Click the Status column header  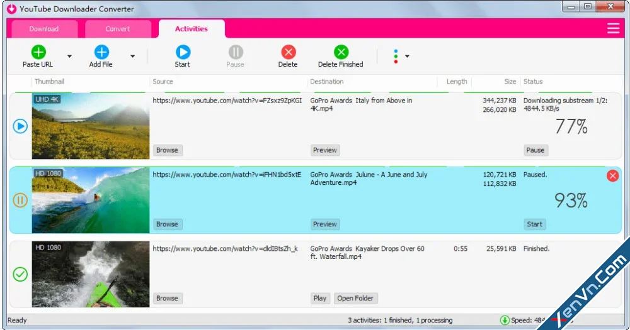tap(533, 81)
